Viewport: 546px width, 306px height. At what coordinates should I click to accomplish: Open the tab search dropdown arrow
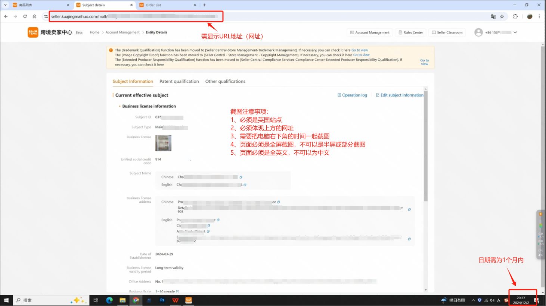(5, 5)
